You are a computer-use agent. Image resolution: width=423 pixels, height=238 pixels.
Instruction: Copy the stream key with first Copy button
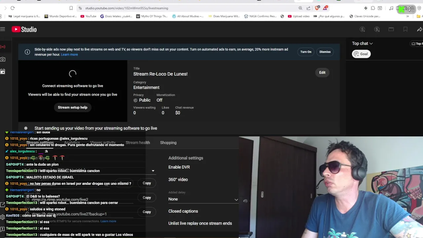tap(147, 183)
